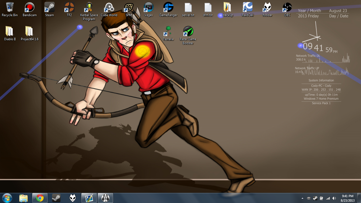This screenshot has height=203, width=361.
Task: Click the SFM desktop shortcut
Action: pyautogui.click(x=129, y=10)
